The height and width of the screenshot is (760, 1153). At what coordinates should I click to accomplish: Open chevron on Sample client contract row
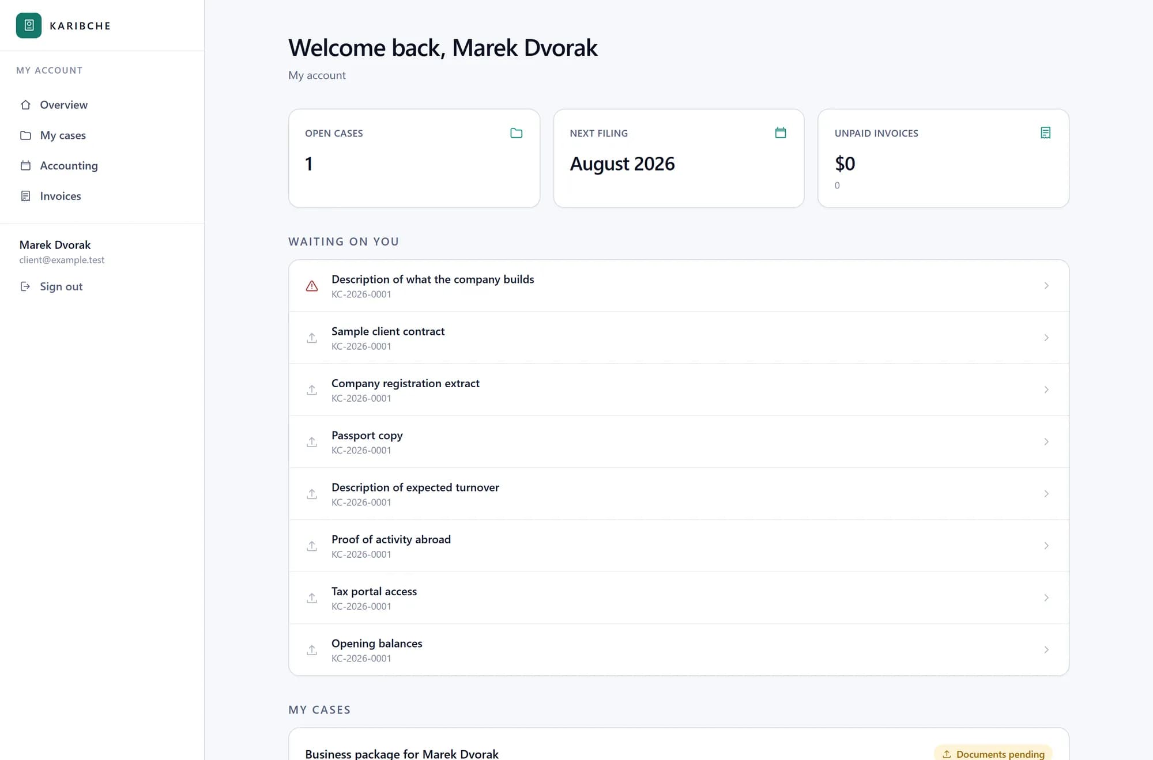(1046, 338)
